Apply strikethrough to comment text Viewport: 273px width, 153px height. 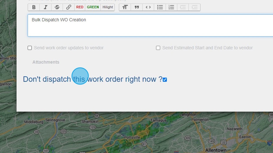pos(57,7)
